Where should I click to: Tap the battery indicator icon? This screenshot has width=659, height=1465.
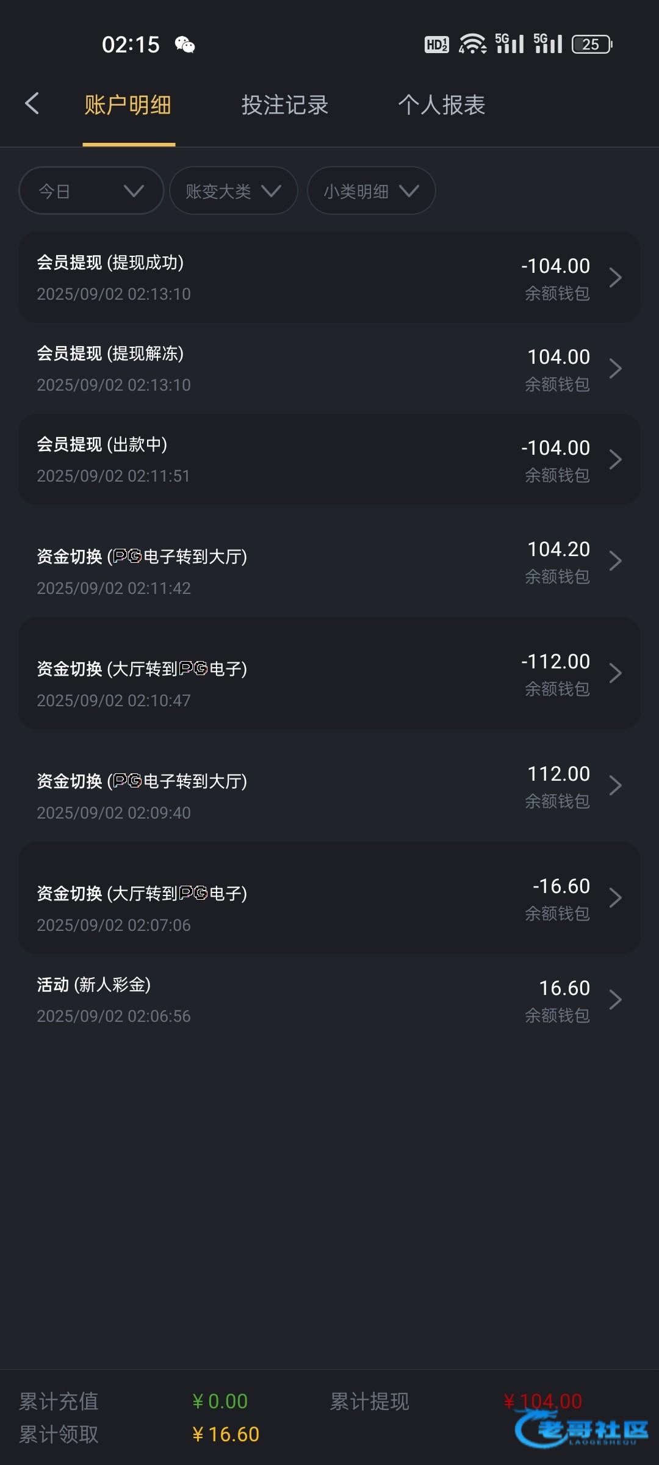pyautogui.click(x=592, y=44)
